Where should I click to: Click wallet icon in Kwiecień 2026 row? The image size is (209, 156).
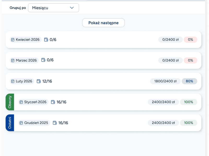point(46,40)
